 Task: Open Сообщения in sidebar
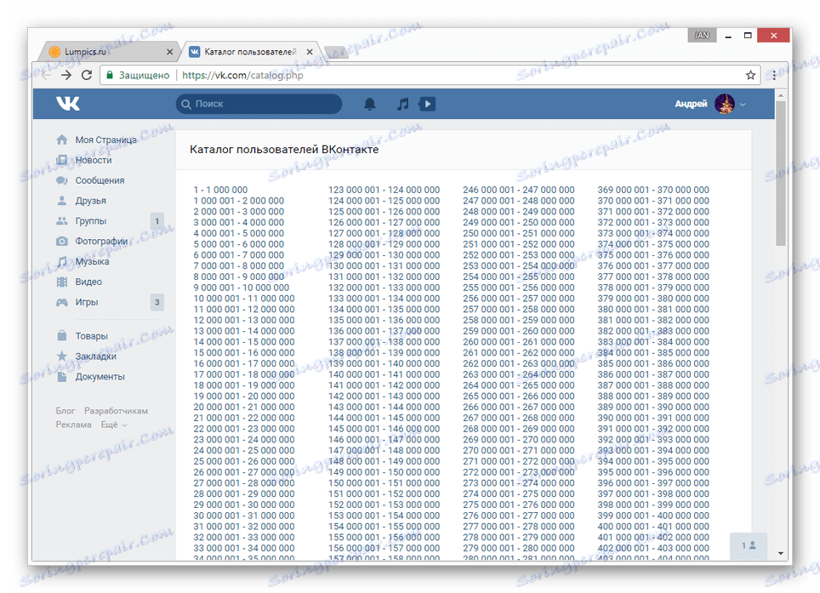pyautogui.click(x=100, y=180)
